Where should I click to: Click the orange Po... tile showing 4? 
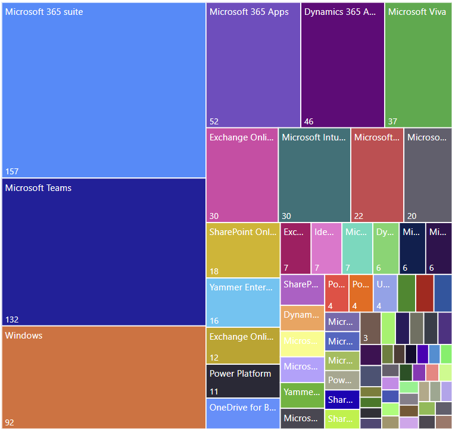coord(361,293)
